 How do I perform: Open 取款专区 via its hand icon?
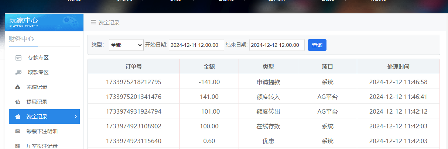point(18,73)
